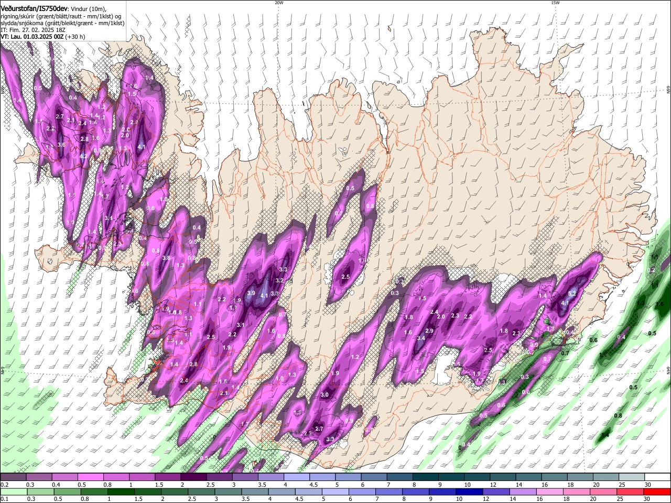
Task: Click the '0.8' label in the rain legend row
Action: click(x=85, y=499)
